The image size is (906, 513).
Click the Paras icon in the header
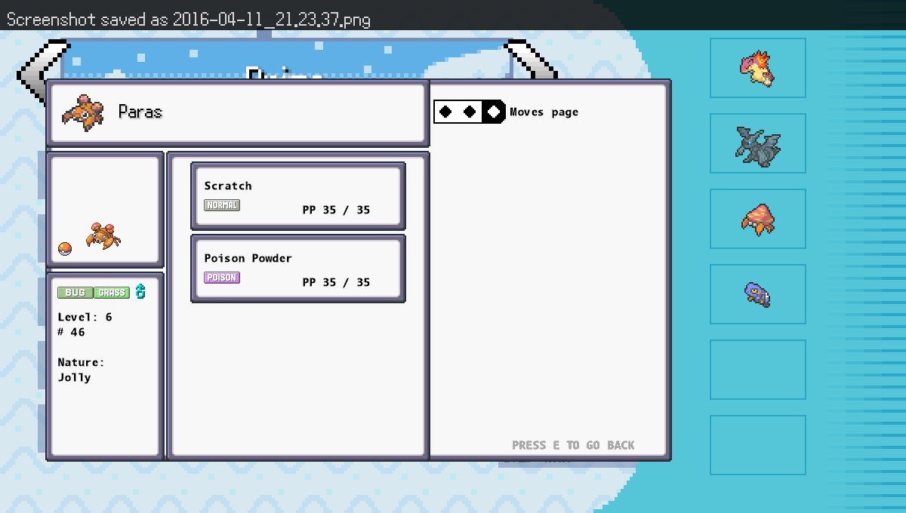83,112
